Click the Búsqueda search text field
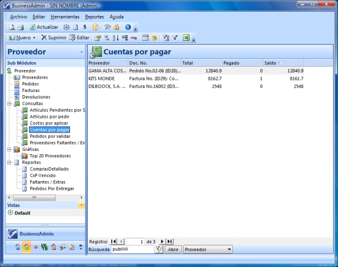Image resolution: width=338 pixels, height=267 pixels. [132, 249]
